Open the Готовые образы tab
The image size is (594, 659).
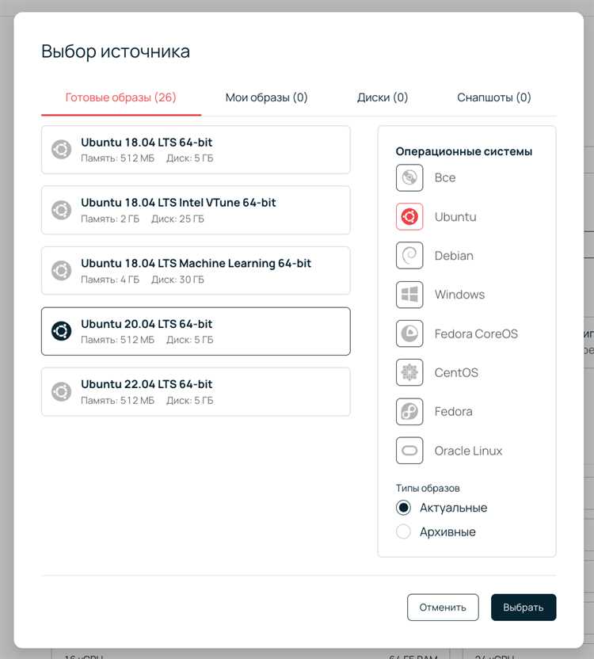pos(121,97)
